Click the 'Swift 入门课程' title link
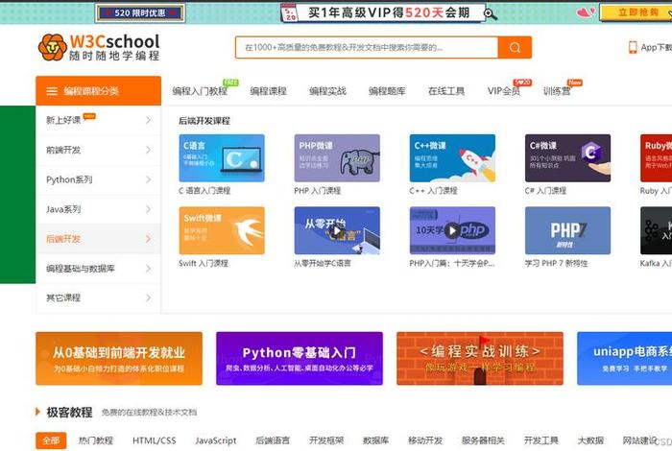The width and height of the screenshot is (672, 451). [x=204, y=264]
